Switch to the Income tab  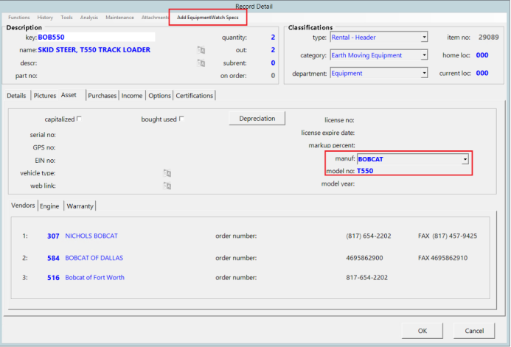pos(132,95)
